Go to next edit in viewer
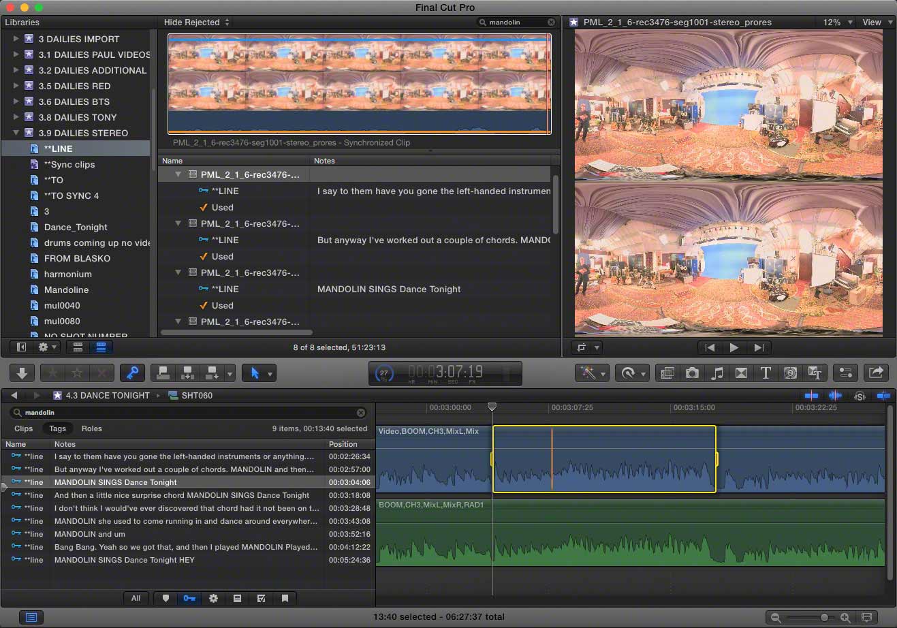This screenshot has width=897, height=628. click(x=759, y=347)
